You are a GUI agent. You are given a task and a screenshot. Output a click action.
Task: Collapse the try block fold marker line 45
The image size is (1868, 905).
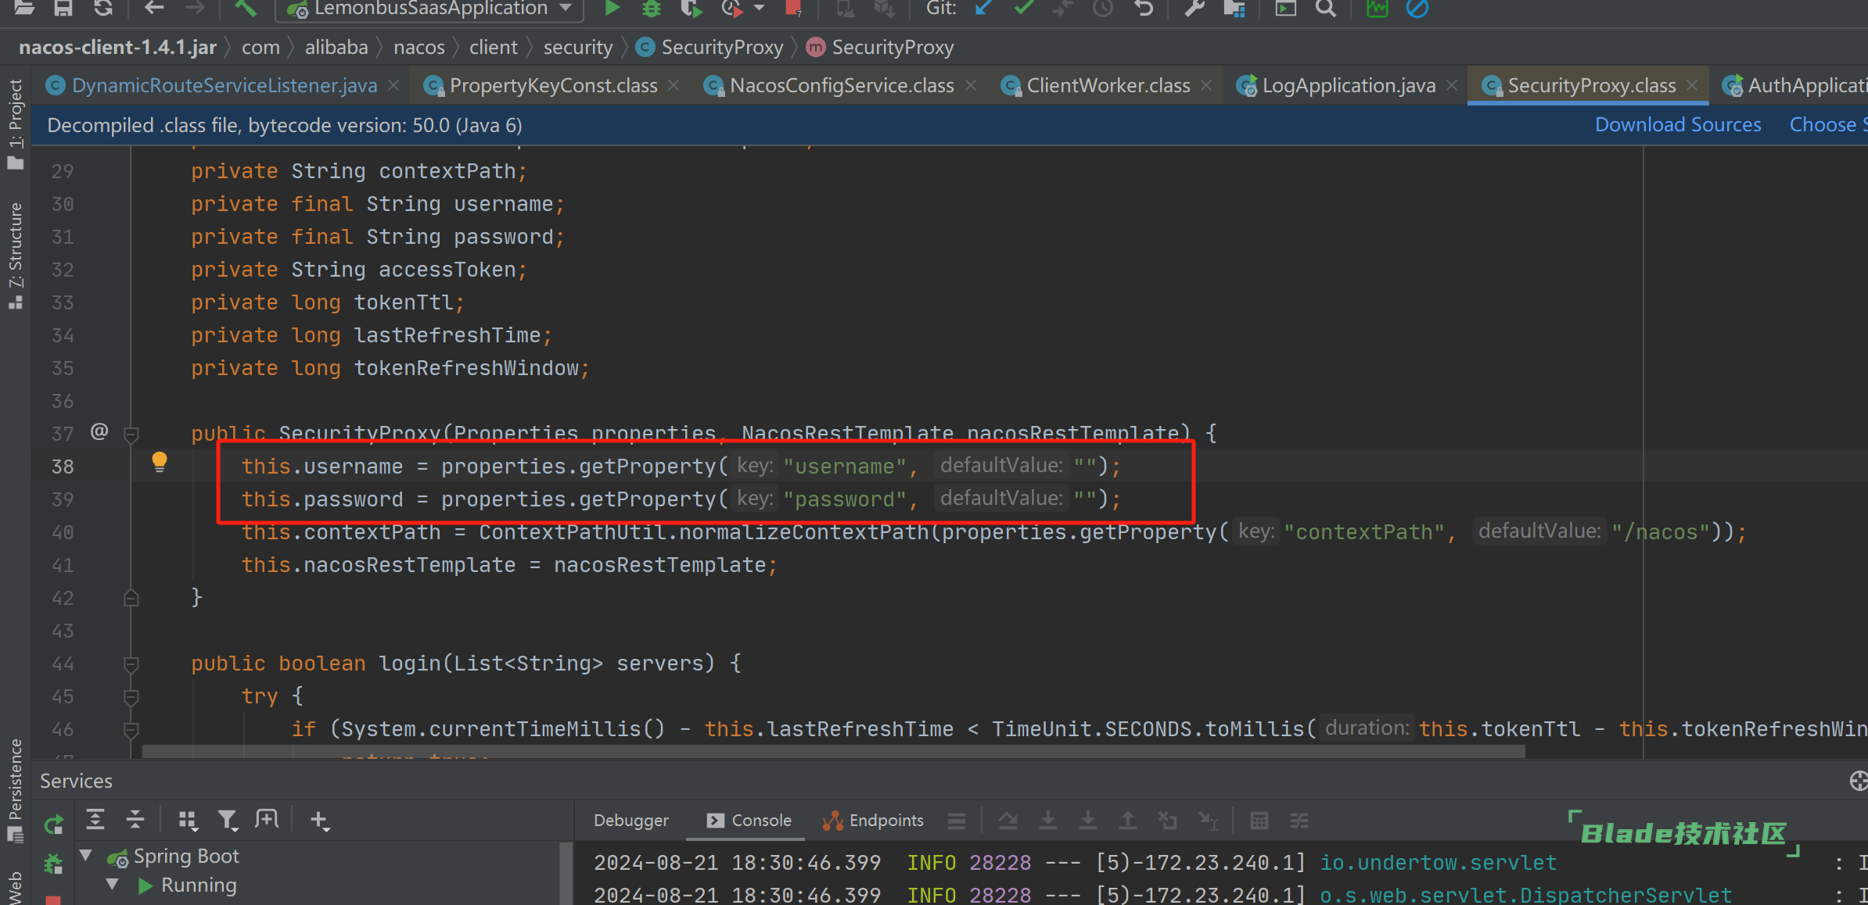tap(131, 696)
